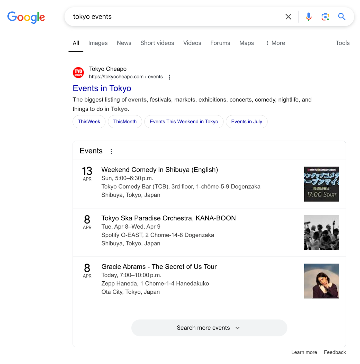Image resolution: width=360 pixels, height=364 pixels.
Task: Open Google Lens camera search icon
Action: tap(325, 17)
